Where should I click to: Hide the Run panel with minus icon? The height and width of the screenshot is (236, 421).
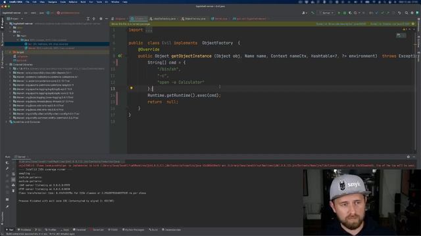[414, 157]
